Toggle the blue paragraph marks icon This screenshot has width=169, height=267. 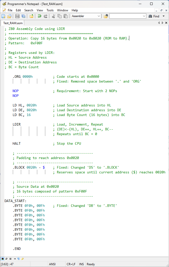point(18,259)
